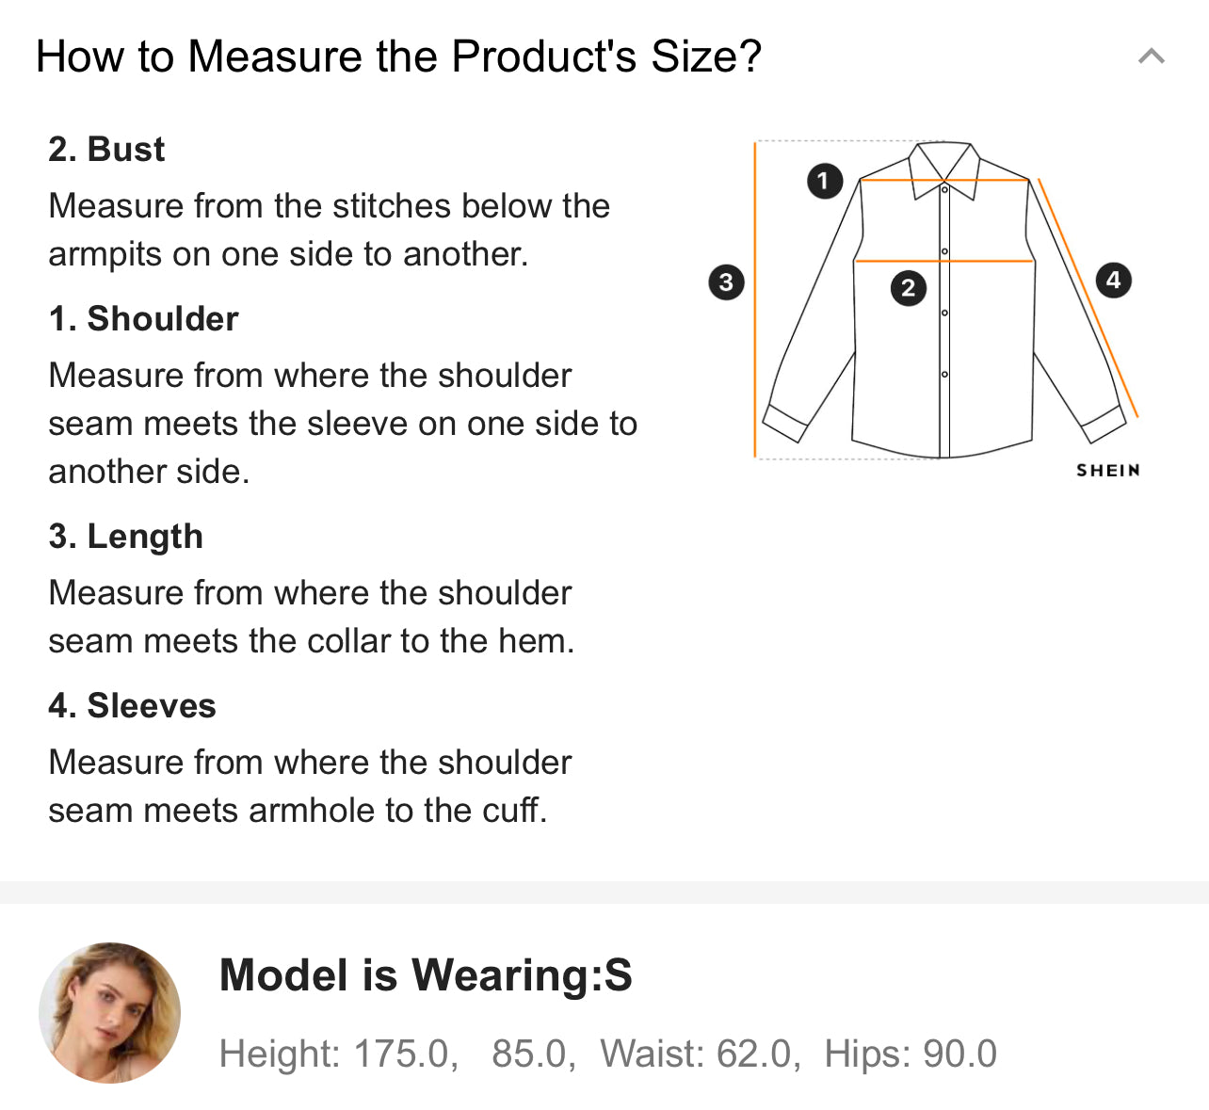Collapse the size guide with the chevron arrow
The width and height of the screenshot is (1209, 1110).
1151,56
